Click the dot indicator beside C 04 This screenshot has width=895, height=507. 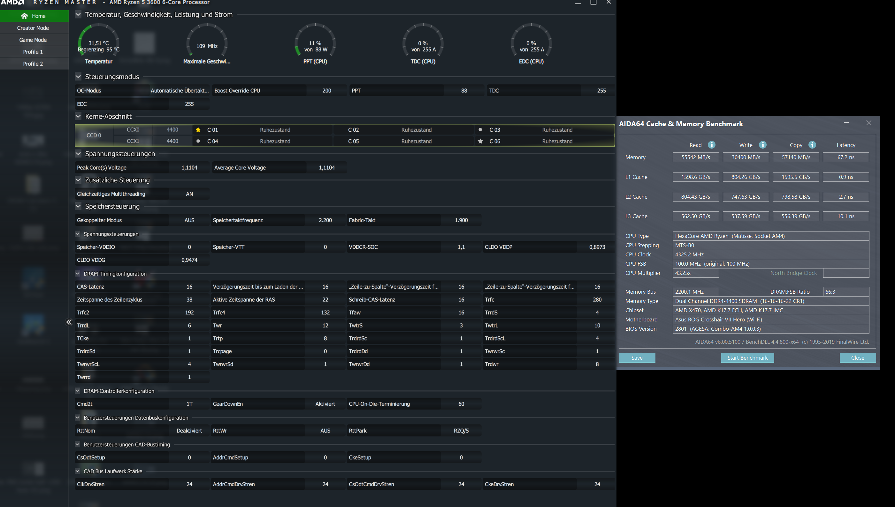[x=198, y=141]
